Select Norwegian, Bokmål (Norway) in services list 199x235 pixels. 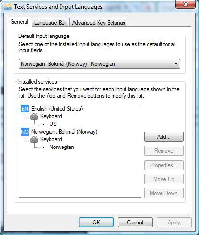click(x=64, y=132)
